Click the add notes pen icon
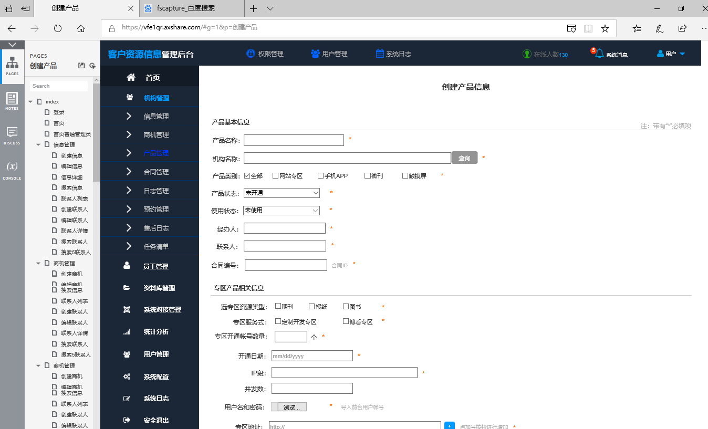 point(660,28)
